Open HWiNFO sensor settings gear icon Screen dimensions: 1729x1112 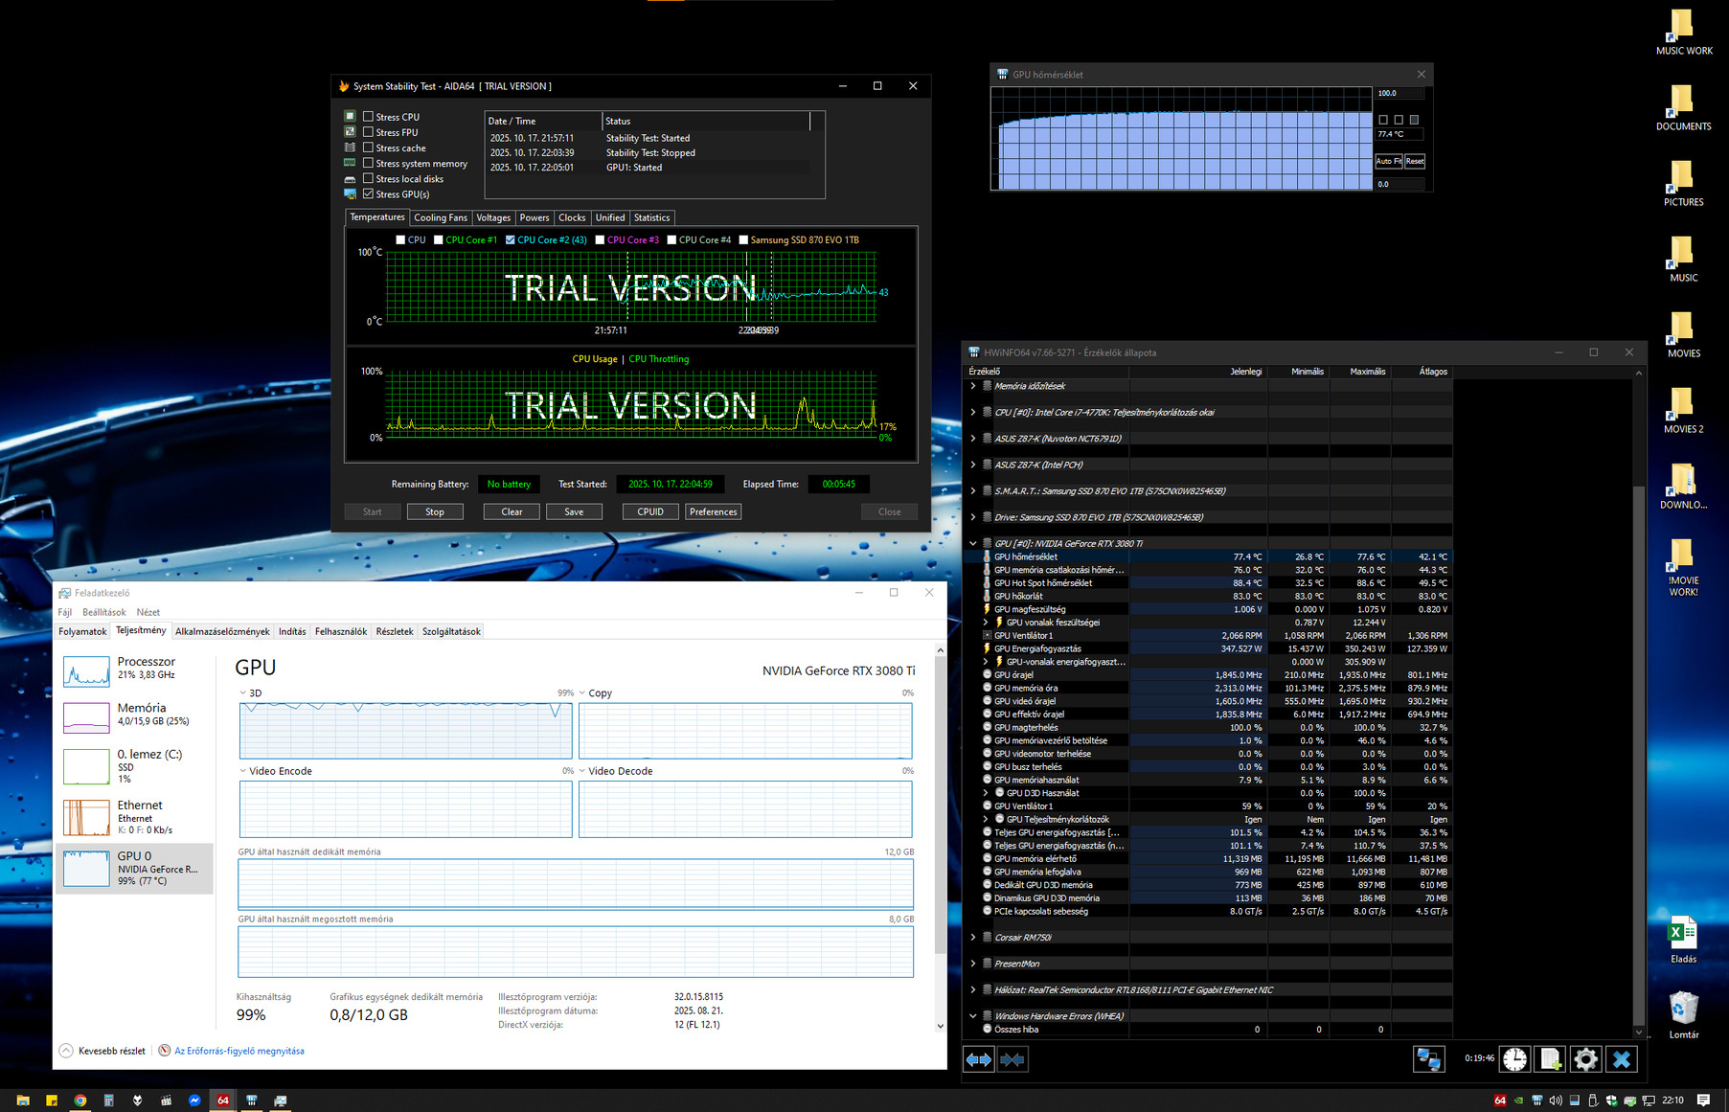(x=1585, y=1059)
